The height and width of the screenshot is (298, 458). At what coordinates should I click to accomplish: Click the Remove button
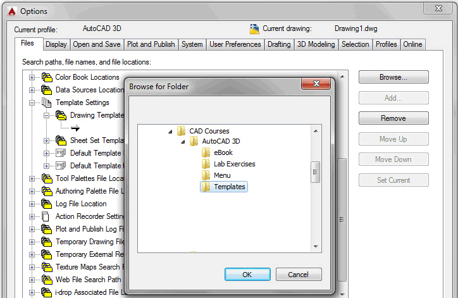click(x=393, y=118)
